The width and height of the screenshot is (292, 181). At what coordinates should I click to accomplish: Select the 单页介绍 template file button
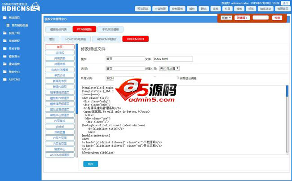click(60, 75)
